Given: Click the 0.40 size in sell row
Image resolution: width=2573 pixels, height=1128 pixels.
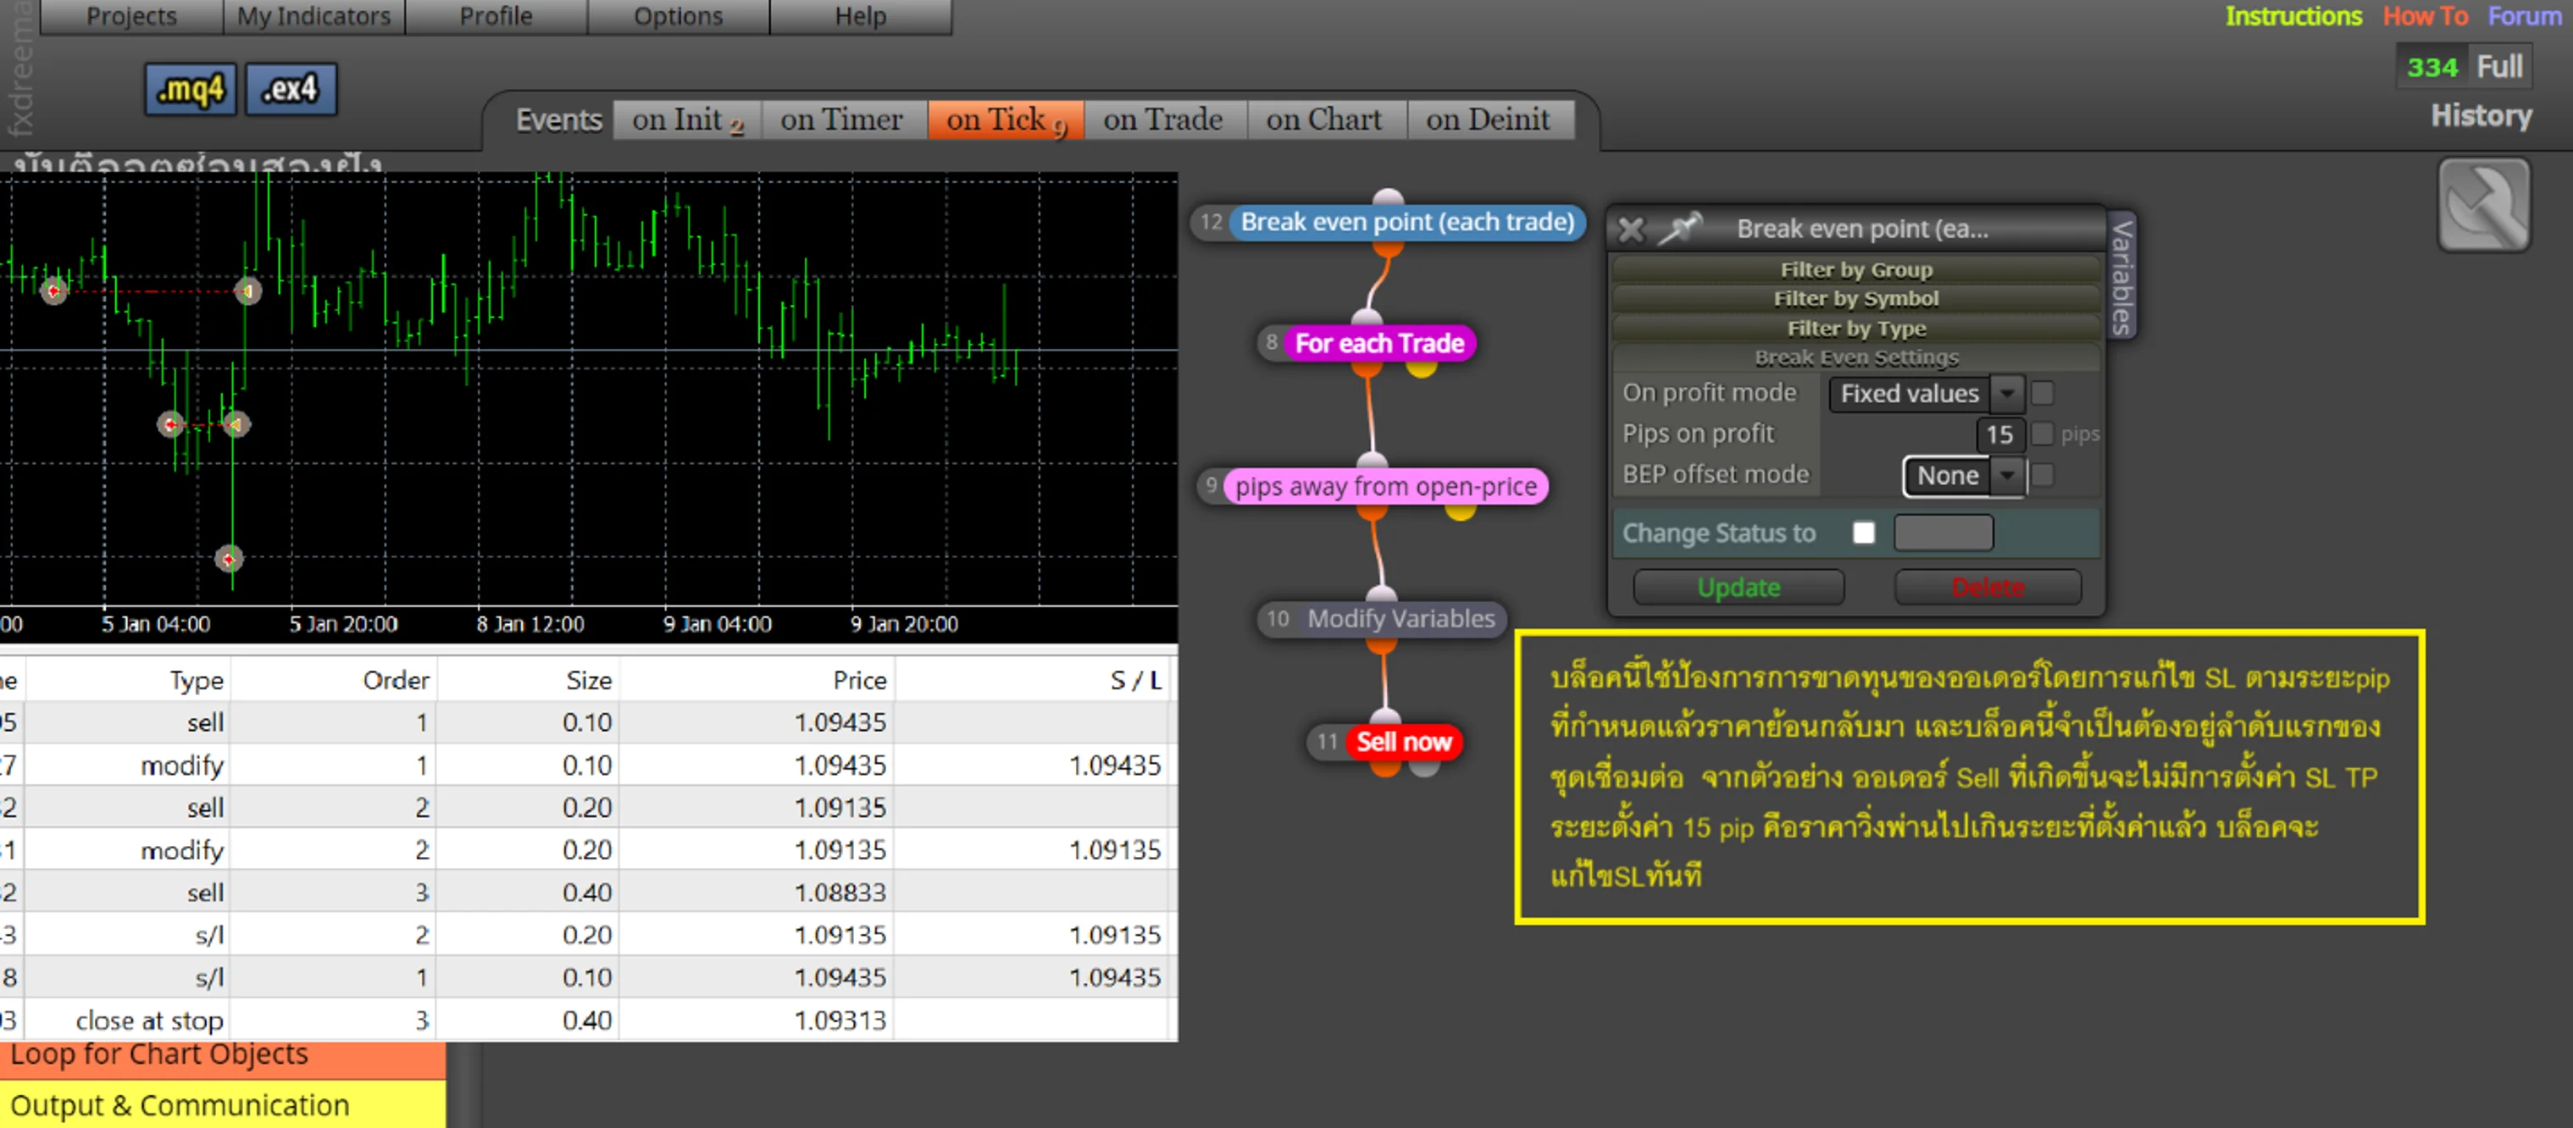Looking at the screenshot, I should [586, 893].
